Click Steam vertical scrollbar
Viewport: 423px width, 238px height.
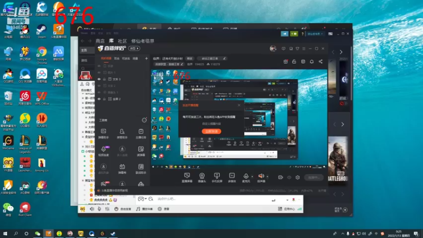click(x=351, y=73)
